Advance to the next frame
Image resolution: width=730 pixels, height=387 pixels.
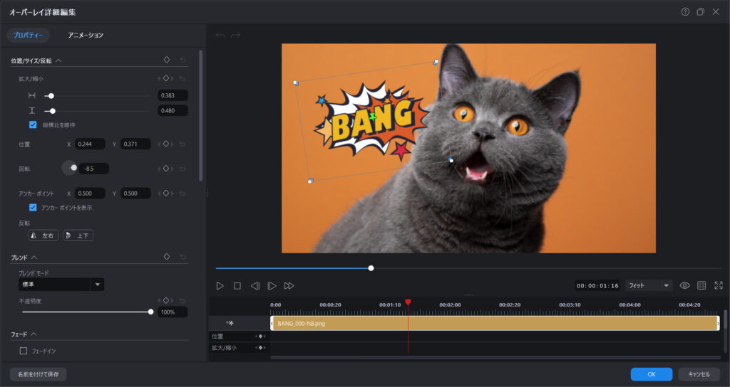point(272,286)
